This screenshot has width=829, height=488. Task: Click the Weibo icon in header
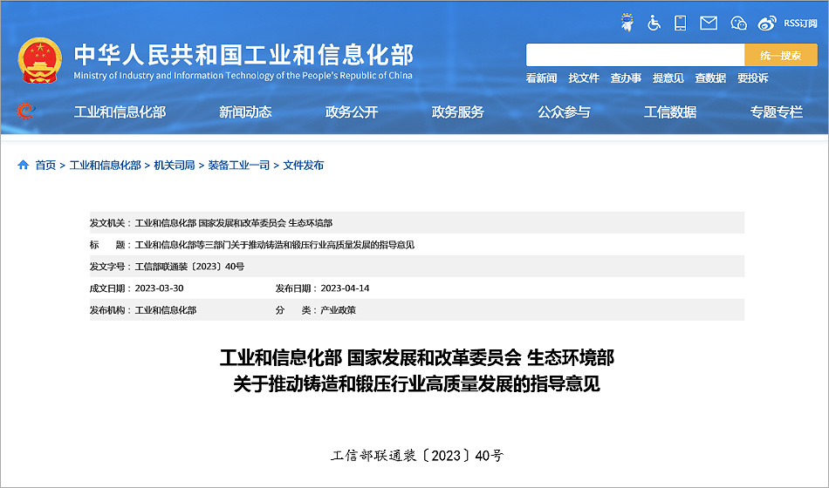[x=767, y=23]
